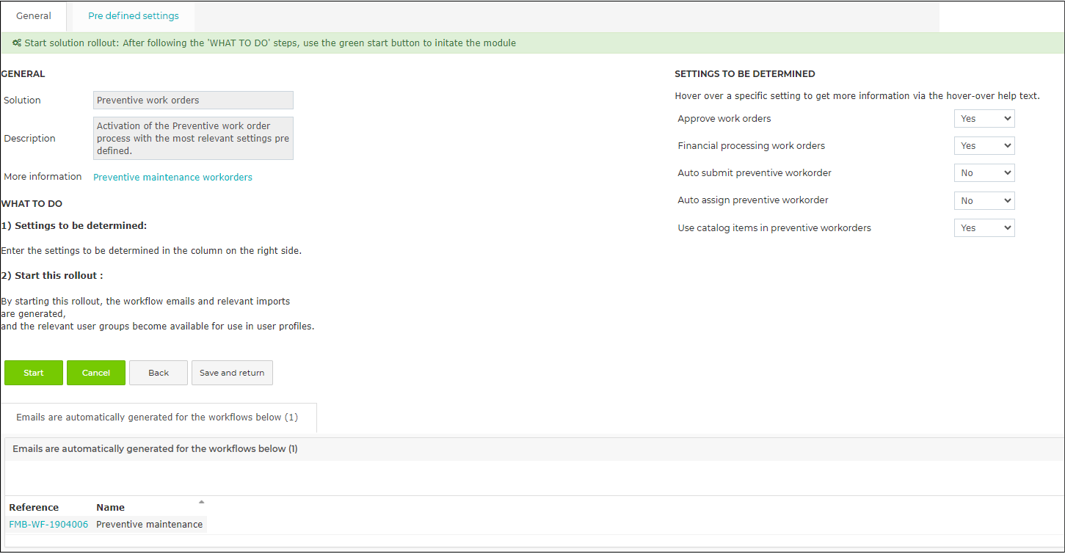Select the Preventive maintenance name cell

coord(150,525)
